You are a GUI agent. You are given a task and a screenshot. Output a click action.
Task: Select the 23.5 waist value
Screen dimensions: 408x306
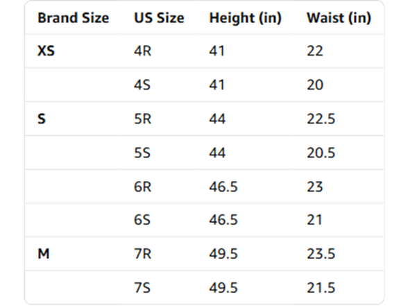[x=321, y=254]
